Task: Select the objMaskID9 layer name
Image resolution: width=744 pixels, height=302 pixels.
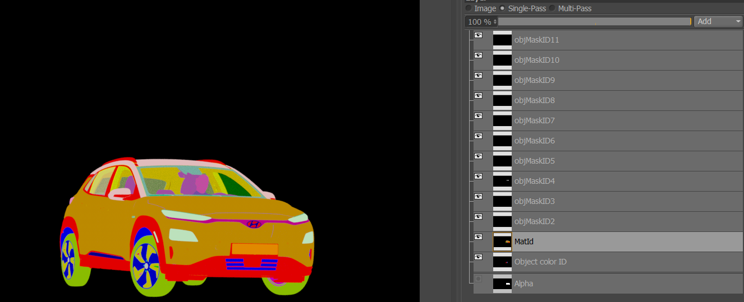Action: [x=535, y=81]
